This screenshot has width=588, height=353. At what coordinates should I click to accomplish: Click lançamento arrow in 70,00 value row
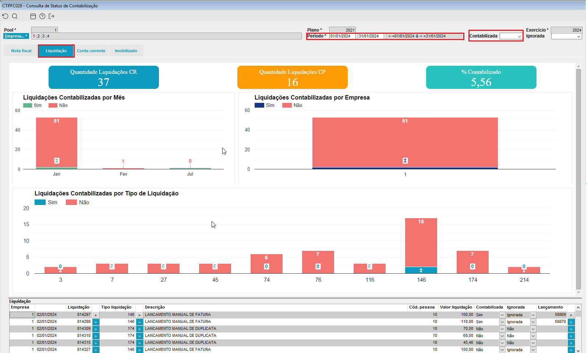(x=571, y=329)
